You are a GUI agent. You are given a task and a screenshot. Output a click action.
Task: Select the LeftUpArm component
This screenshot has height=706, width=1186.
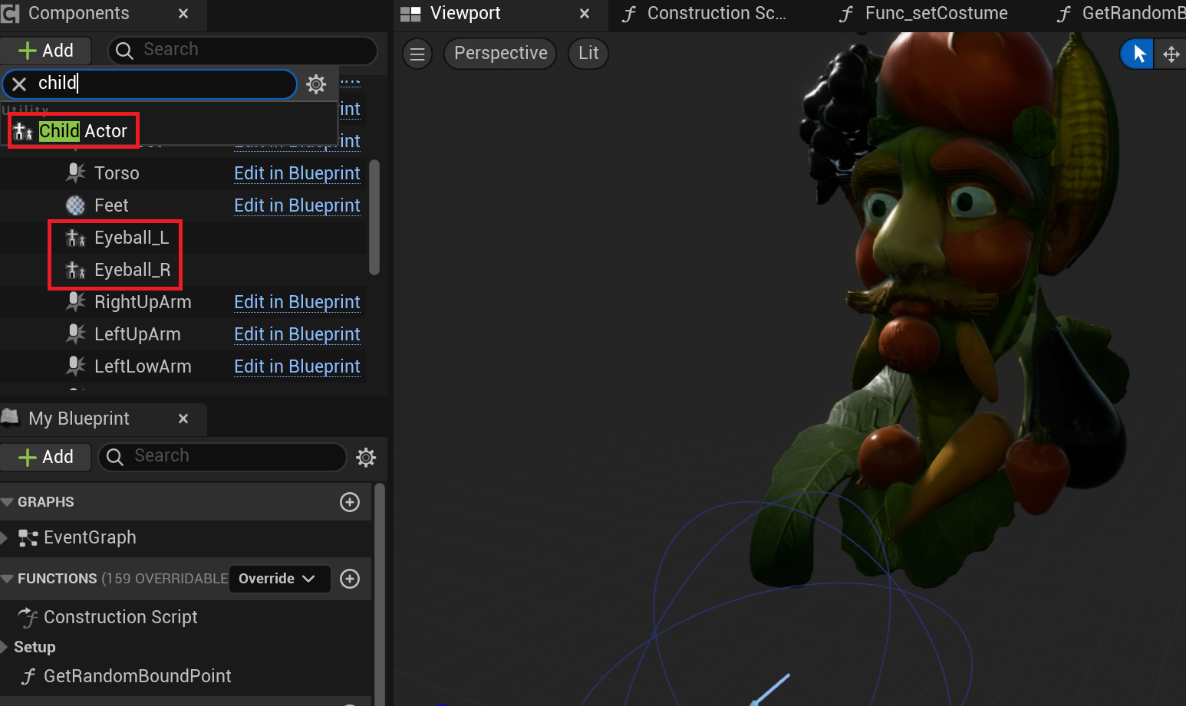(x=183, y=334)
